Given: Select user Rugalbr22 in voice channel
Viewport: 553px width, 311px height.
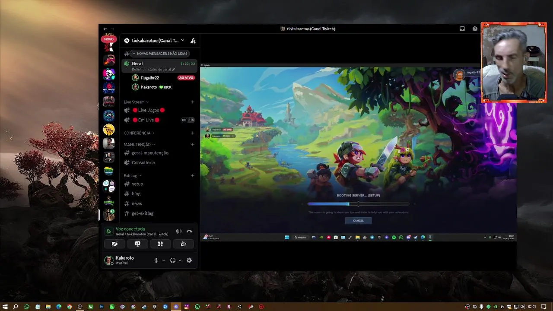Looking at the screenshot, I should click(x=150, y=78).
